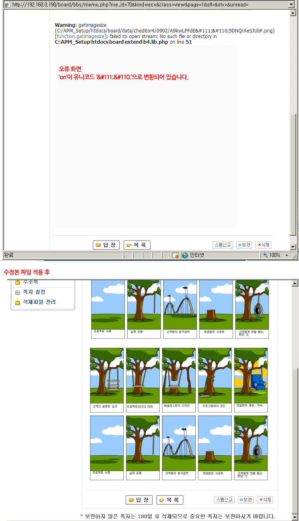This screenshot has height=521, width=299.
Task: Click 보관 in the fixed-version window
Action: point(246,500)
